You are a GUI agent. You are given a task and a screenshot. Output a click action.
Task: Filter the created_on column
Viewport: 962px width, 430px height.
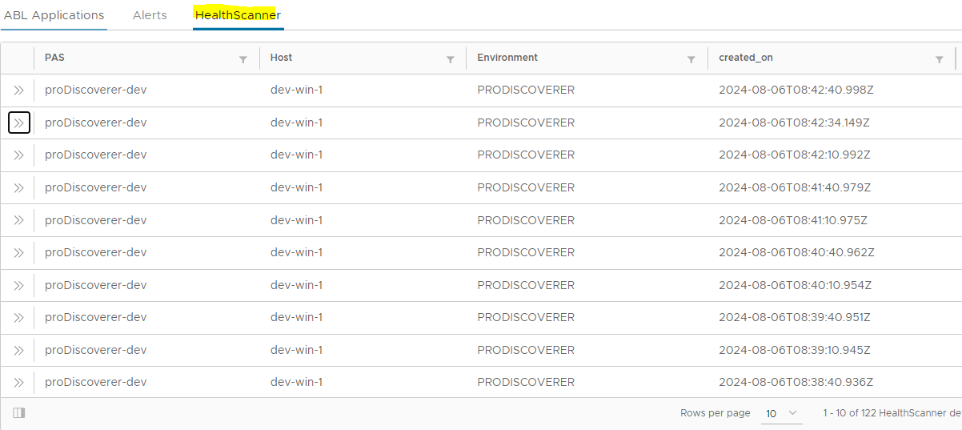(x=940, y=59)
